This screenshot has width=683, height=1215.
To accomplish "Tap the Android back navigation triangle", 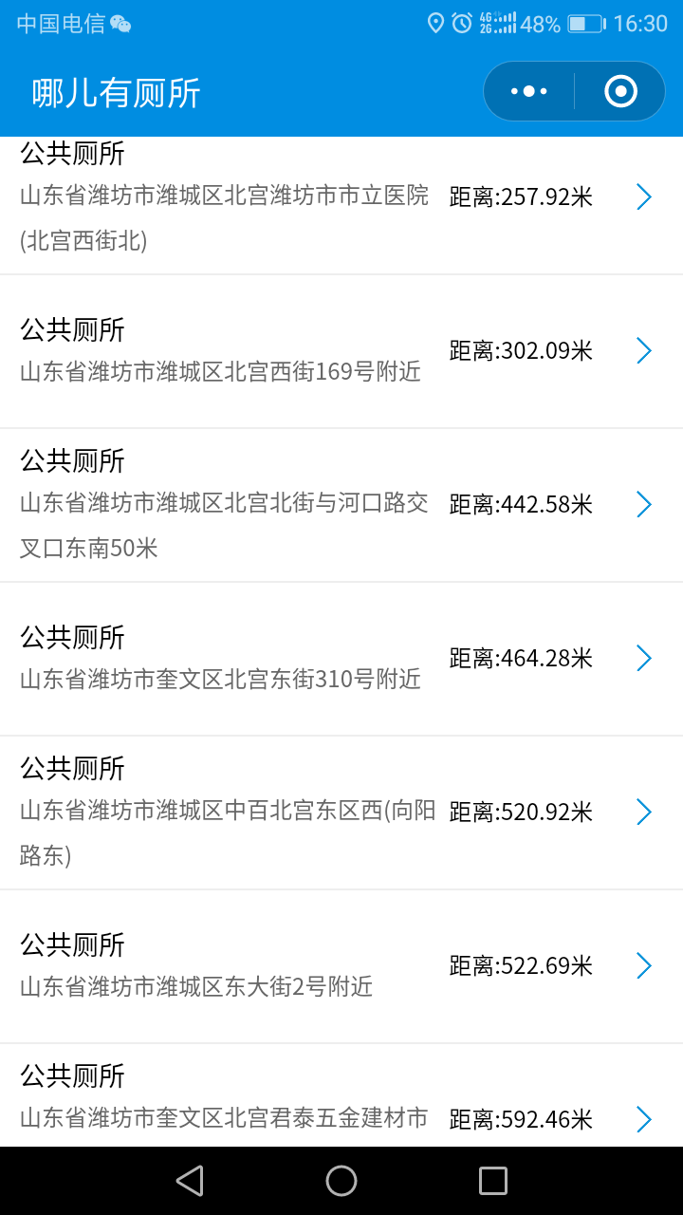I will coord(190,1181).
